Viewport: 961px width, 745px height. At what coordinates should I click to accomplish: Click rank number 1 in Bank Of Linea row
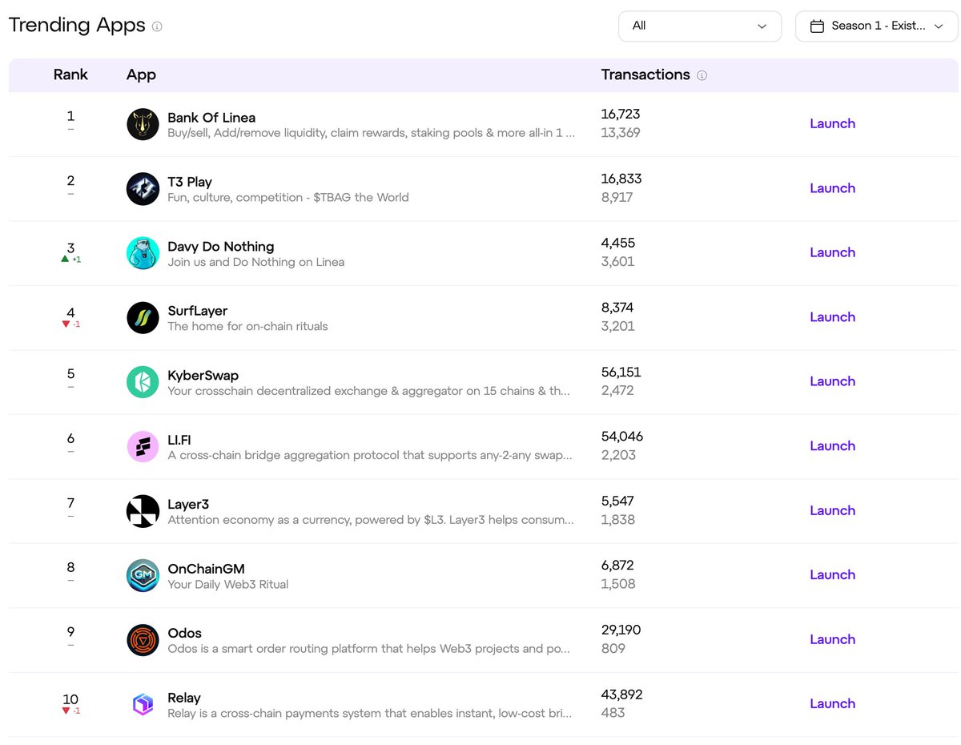click(70, 116)
